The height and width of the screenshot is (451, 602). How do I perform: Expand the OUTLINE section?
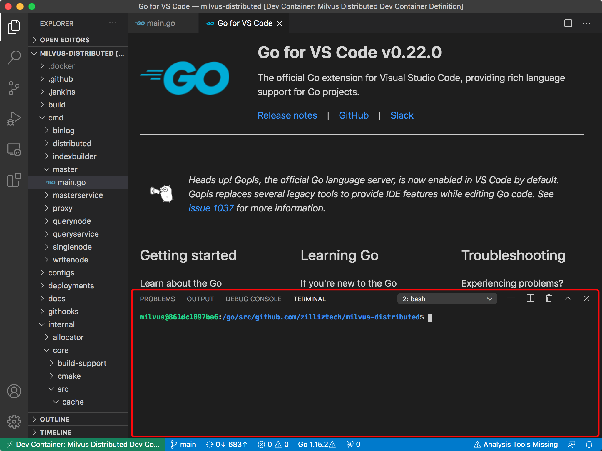click(55, 419)
